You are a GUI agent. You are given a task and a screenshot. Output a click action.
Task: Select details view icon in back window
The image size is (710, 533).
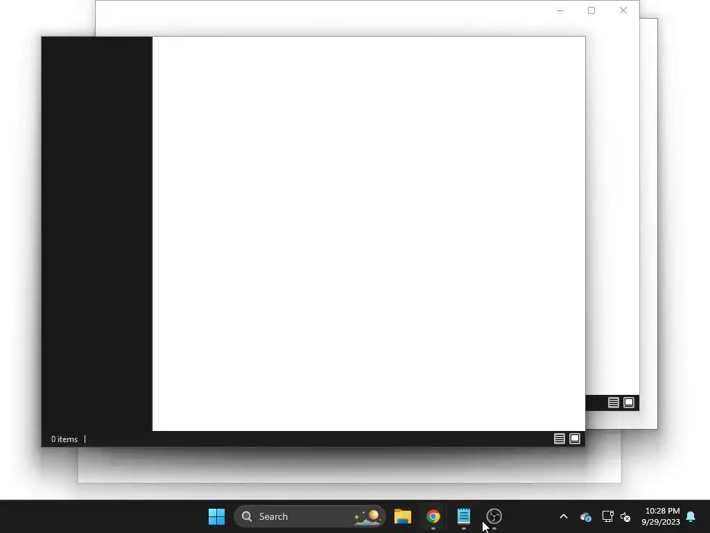[613, 403]
